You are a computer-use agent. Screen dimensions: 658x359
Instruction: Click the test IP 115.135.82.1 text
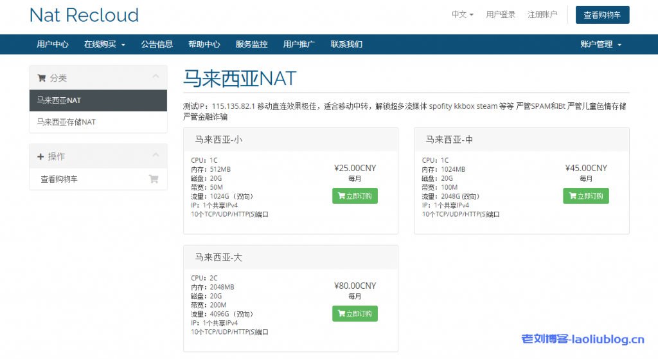tap(233, 106)
